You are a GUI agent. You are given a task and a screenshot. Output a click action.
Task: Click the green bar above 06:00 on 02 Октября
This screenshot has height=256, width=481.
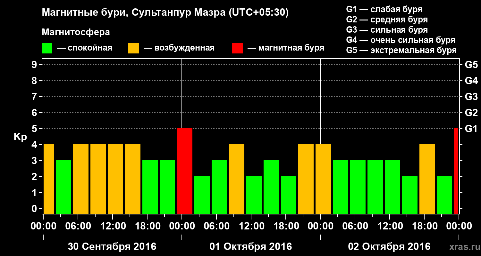tap(358, 187)
